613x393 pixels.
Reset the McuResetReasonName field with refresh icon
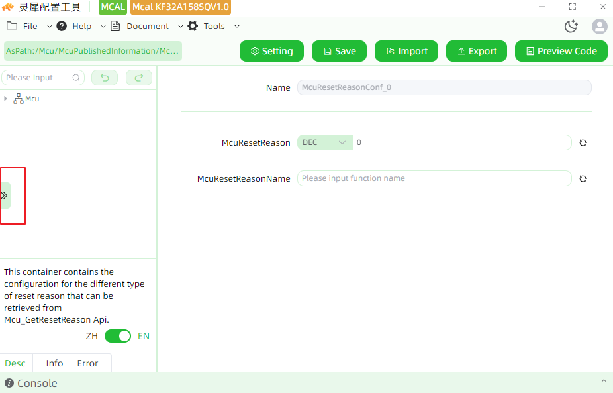(x=583, y=178)
